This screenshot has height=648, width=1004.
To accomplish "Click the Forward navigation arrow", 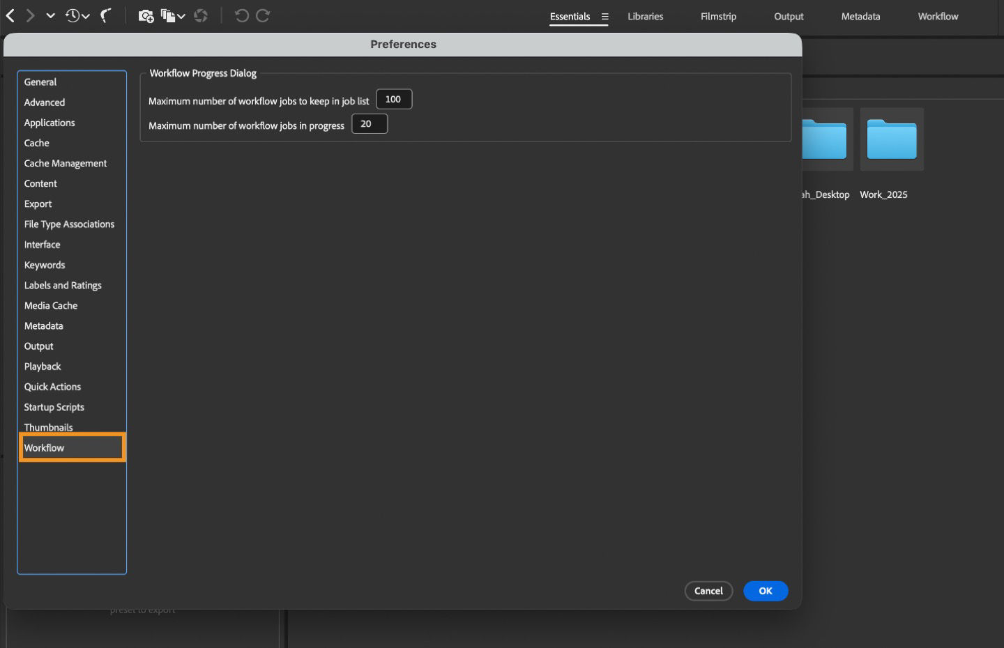I will click(31, 15).
